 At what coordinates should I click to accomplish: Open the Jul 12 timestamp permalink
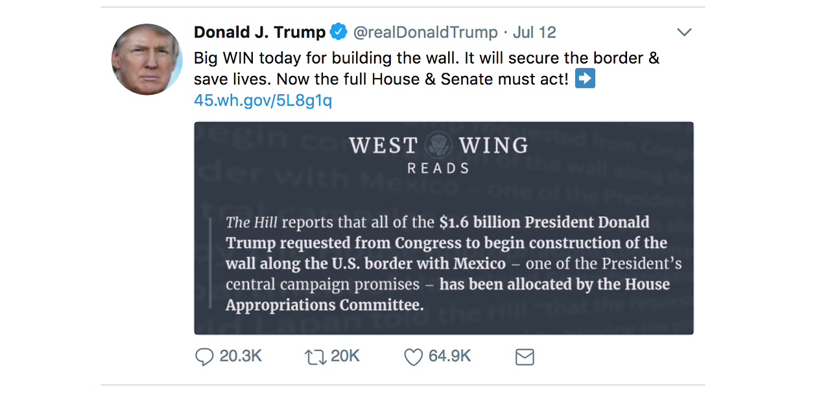[x=534, y=32]
